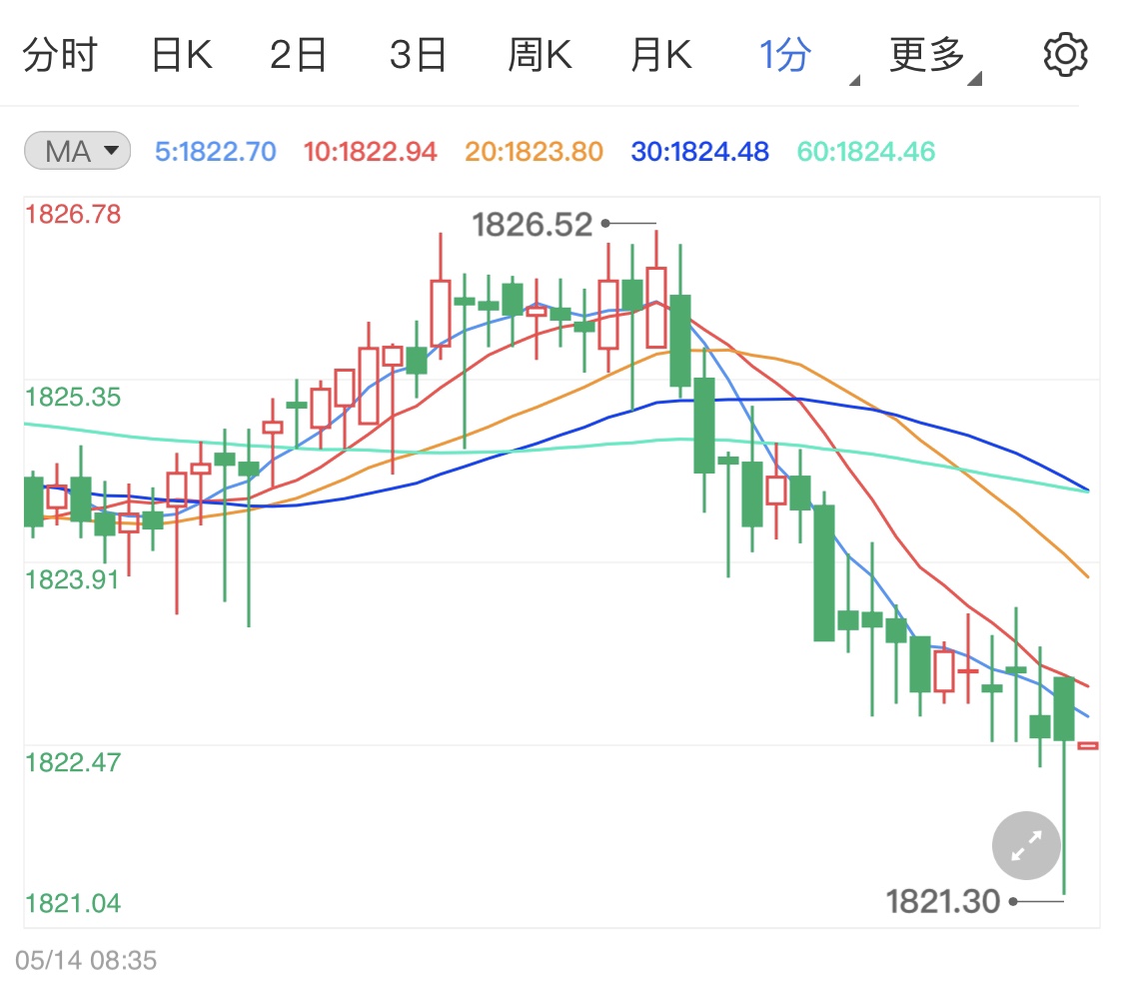1124x991 pixels.
Task: Open the MA indicator selector dropdown
Action: click(77, 151)
